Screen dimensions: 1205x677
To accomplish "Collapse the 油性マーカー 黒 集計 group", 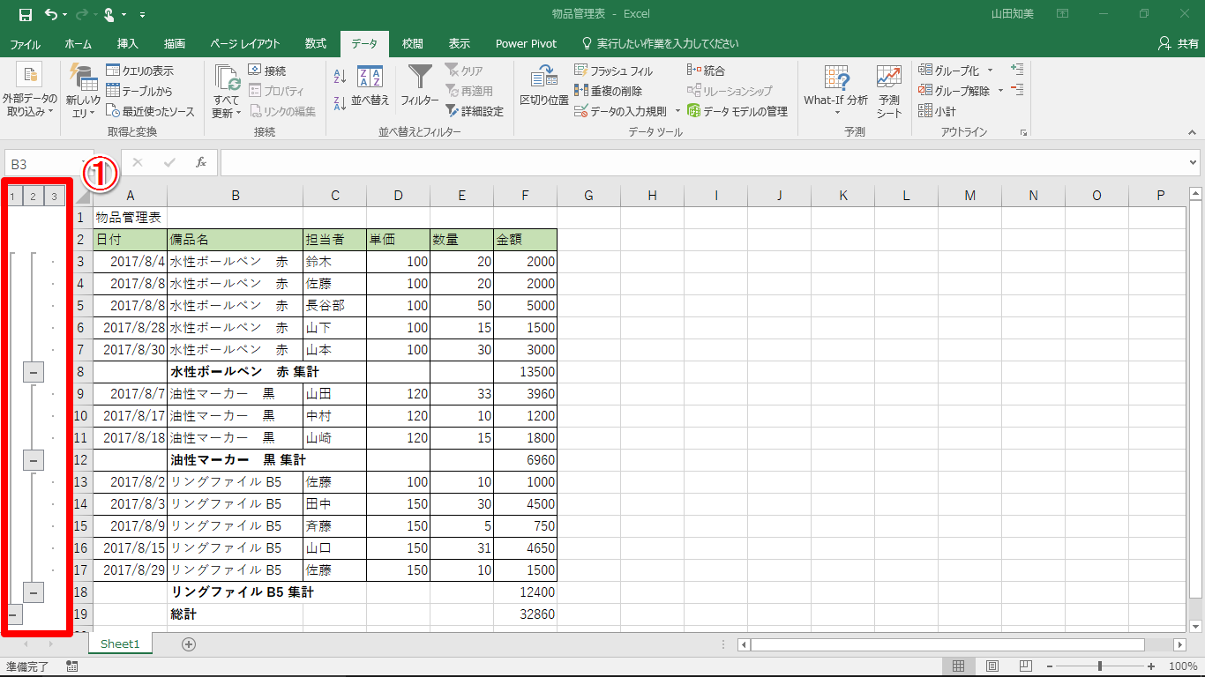I will coord(33,460).
